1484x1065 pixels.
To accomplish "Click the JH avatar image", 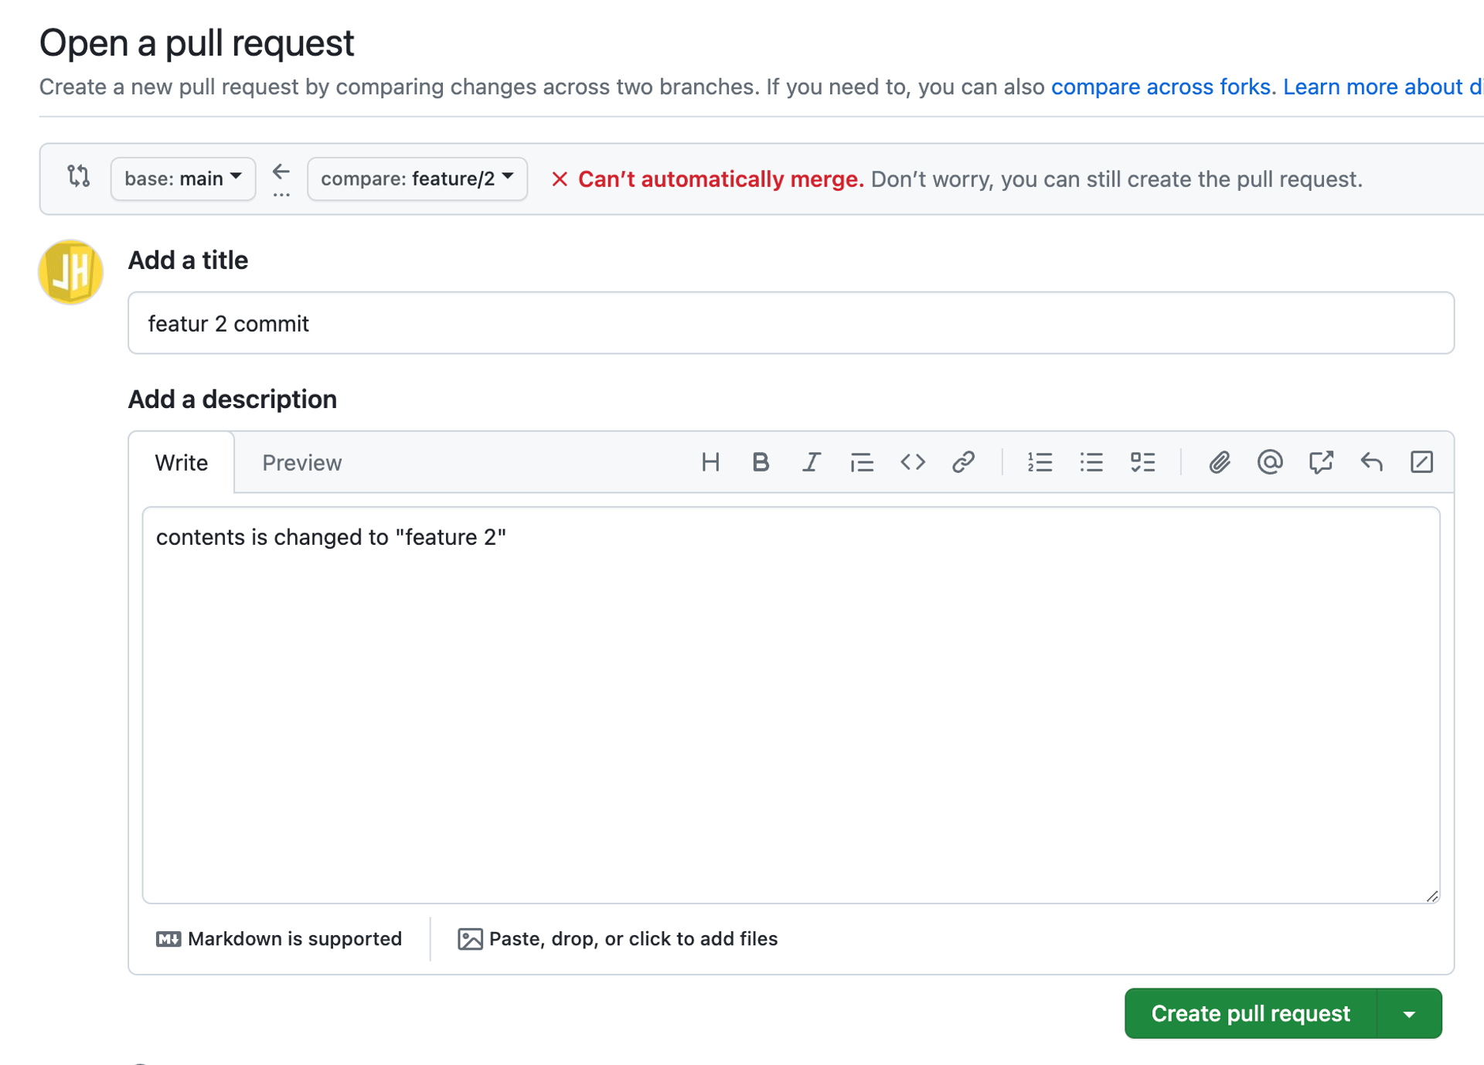I will tap(70, 272).
